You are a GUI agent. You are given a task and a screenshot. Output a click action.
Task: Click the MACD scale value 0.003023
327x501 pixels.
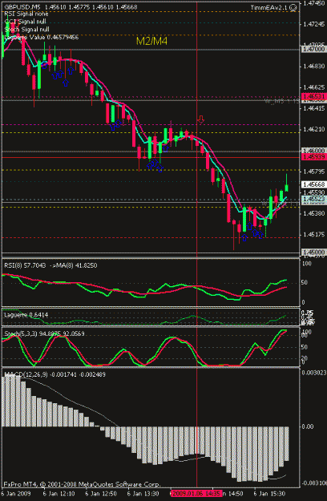[x=314, y=373]
